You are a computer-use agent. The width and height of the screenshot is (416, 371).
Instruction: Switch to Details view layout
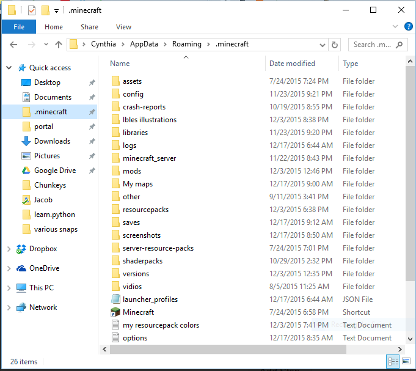pyautogui.click(x=393, y=361)
